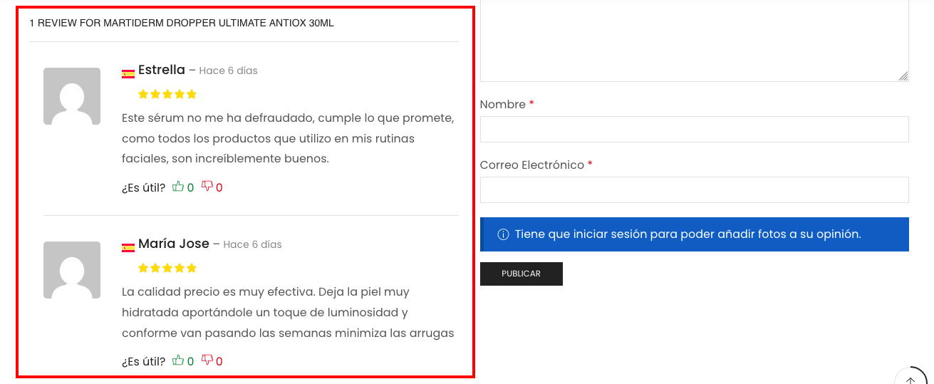The height and width of the screenshot is (384, 934).
Task: Click inside the review text area
Action: [x=695, y=41]
